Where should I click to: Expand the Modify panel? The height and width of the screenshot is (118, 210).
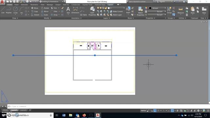click(47, 18)
